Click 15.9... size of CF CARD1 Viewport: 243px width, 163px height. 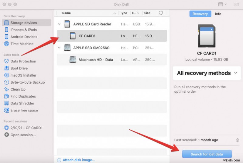[149, 36]
